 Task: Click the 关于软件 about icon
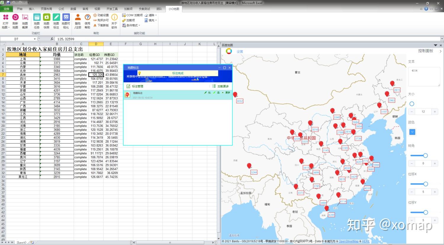[114, 18]
